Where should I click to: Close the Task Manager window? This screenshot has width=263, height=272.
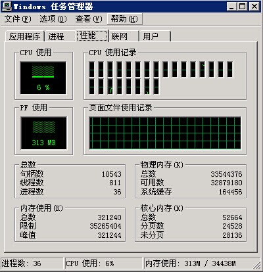pos(254,7)
